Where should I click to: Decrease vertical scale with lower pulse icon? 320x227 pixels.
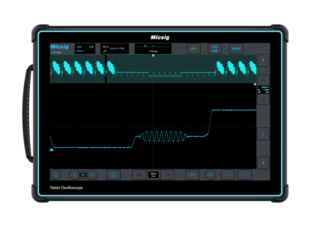pyautogui.click(x=263, y=99)
